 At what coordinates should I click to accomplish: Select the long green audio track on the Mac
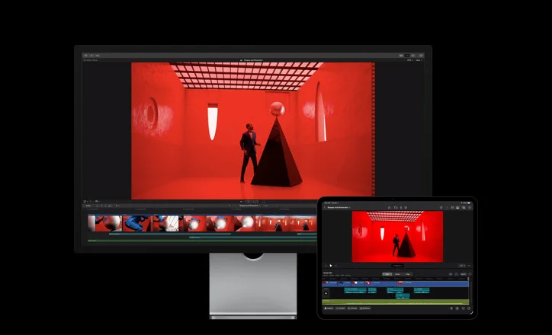202,241
